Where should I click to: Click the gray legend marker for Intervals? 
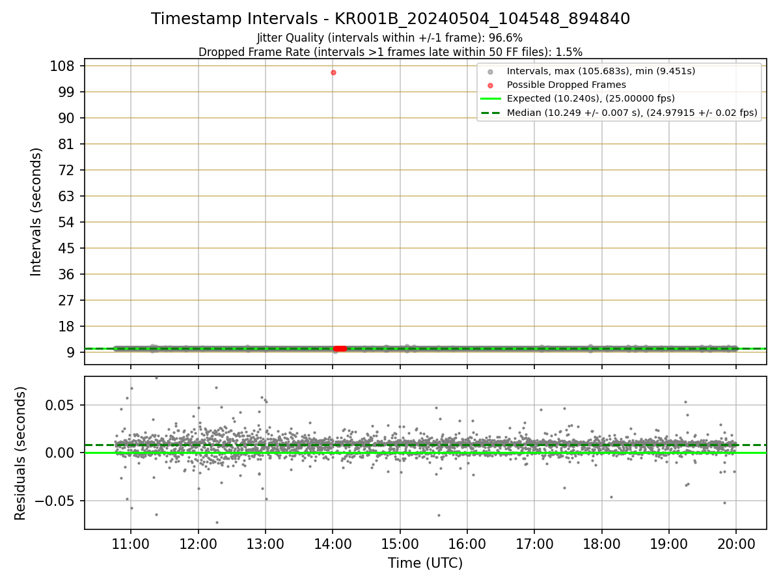click(491, 72)
